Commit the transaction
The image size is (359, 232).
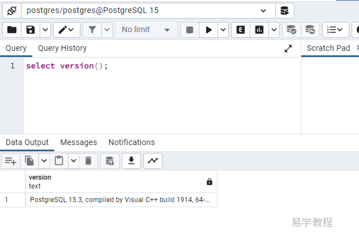click(x=292, y=30)
